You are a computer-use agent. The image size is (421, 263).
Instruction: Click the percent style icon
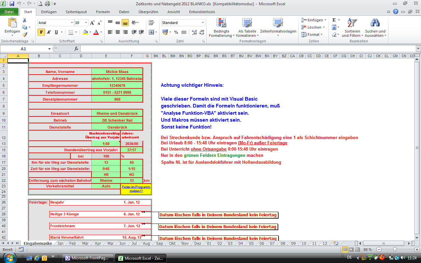click(176, 32)
